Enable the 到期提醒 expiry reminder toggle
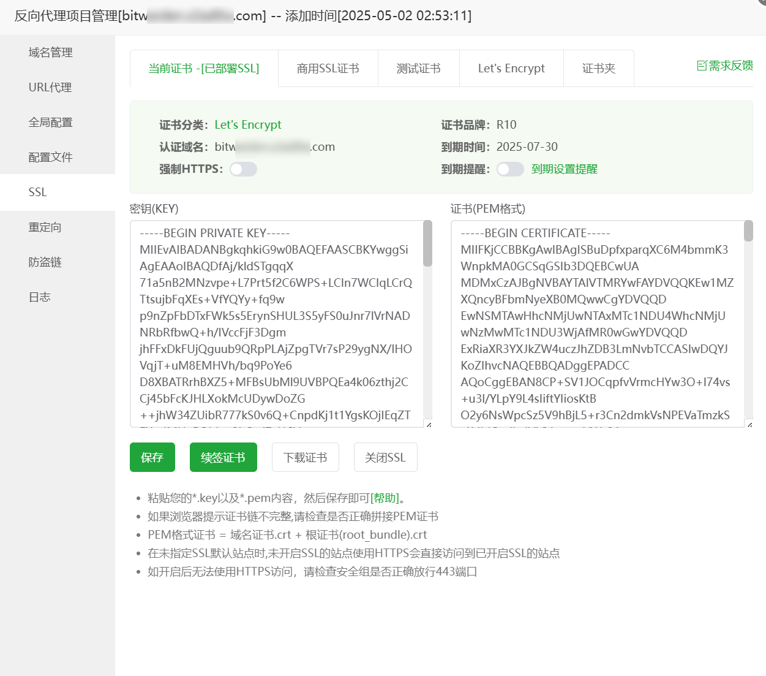The height and width of the screenshot is (676, 766). 510,169
